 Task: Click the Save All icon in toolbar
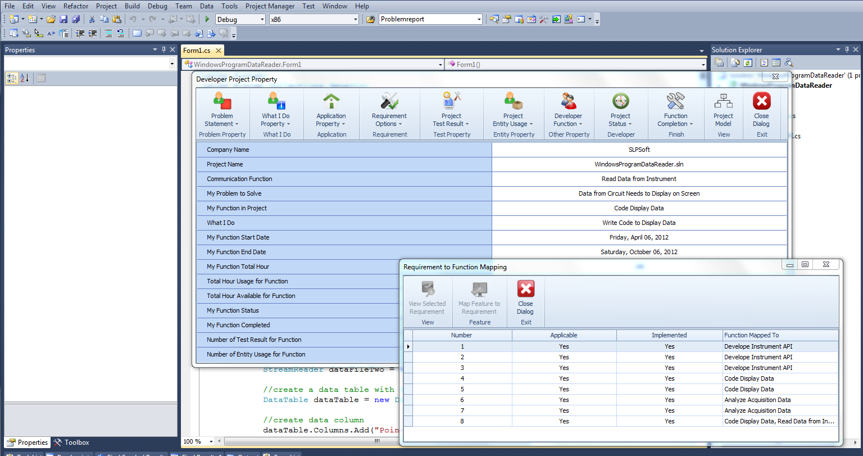(75, 19)
